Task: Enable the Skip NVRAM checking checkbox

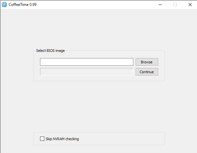Action: 42,139
